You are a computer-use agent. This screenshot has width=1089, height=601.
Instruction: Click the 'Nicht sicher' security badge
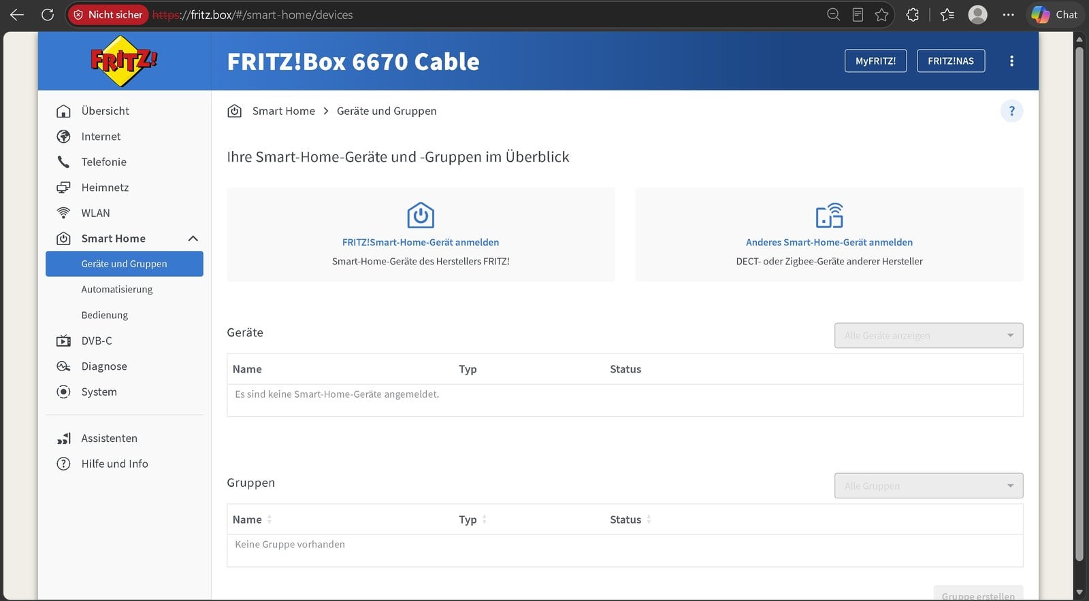[108, 14]
